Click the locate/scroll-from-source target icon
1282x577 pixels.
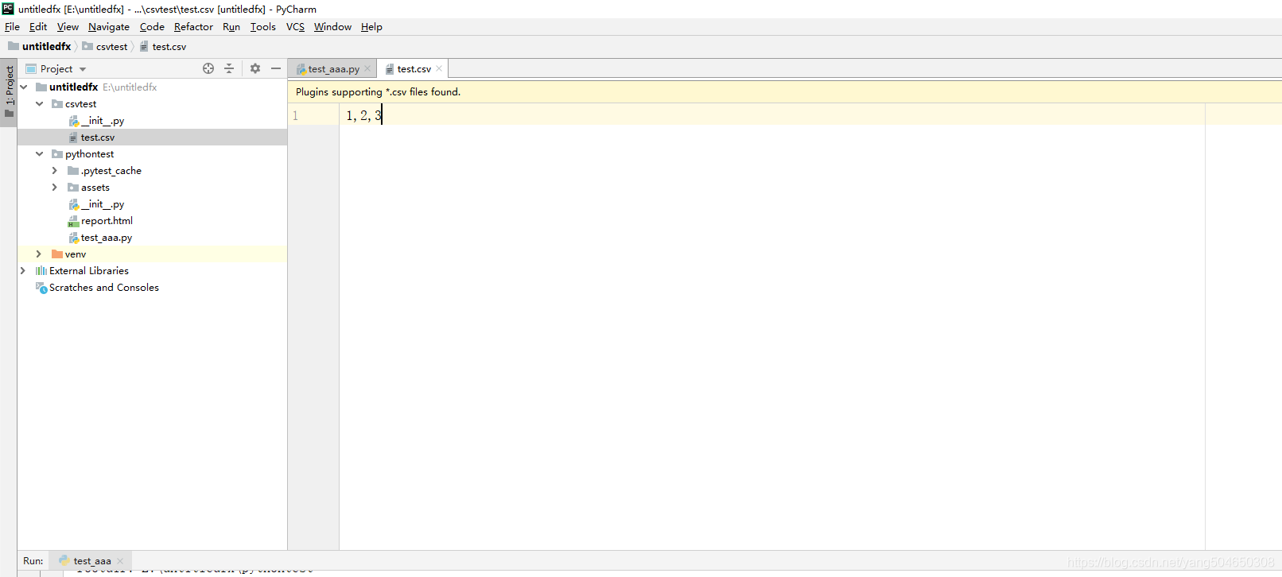[x=208, y=68]
